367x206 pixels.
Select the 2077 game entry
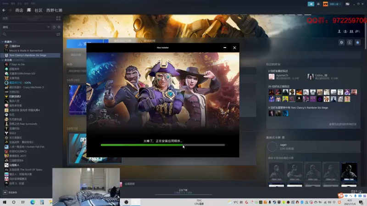(18, 156)
